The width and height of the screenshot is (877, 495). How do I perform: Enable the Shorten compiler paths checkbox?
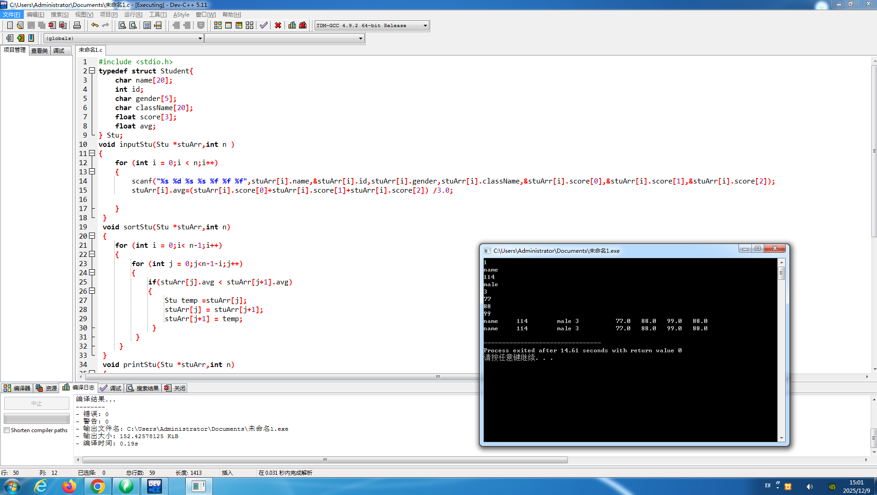point(7,430)
